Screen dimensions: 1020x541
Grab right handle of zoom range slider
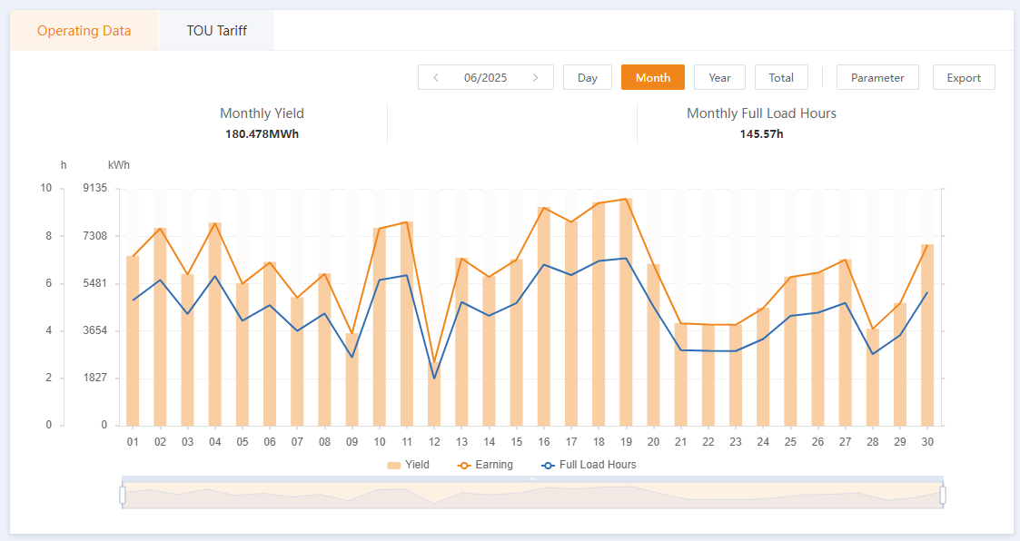(943, 495)
